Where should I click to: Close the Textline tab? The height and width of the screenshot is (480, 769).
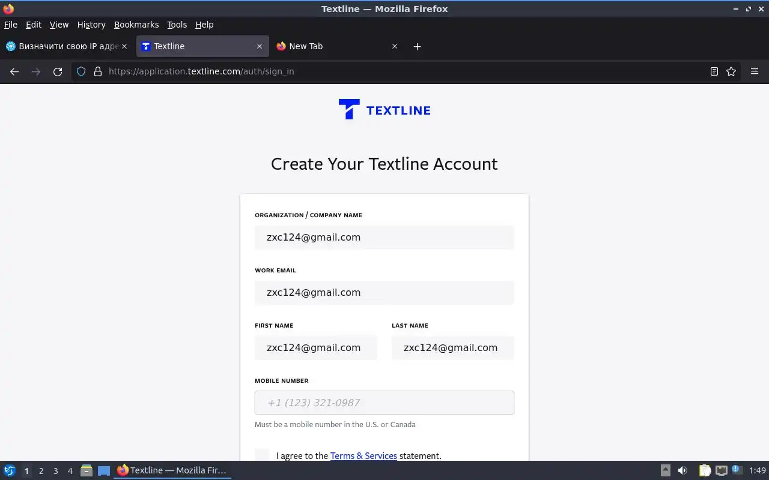[260, 46]
